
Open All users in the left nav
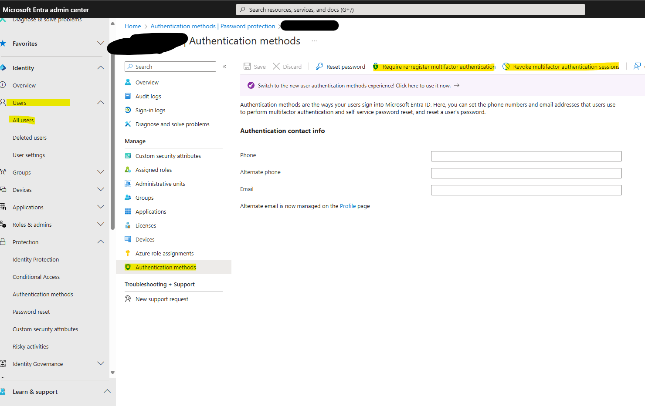23,120
